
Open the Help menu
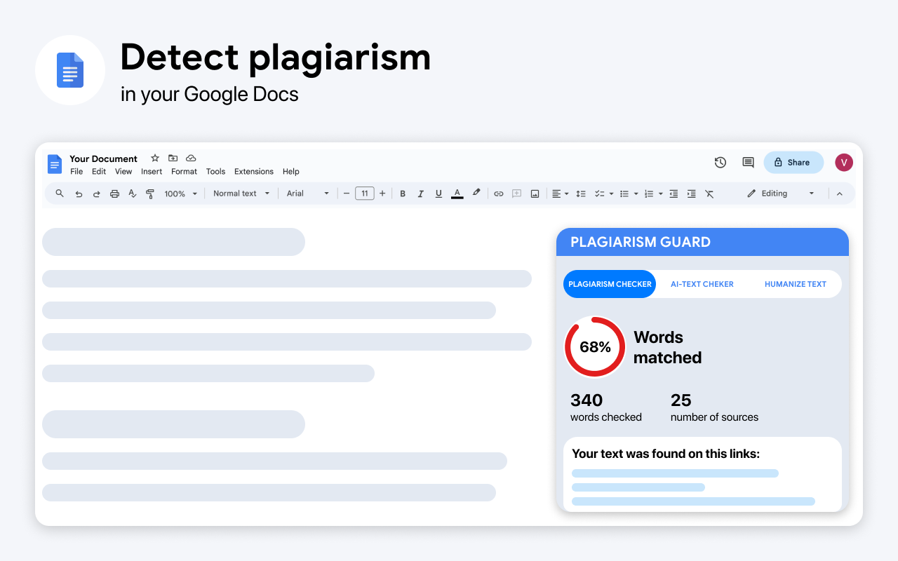(291, 172)
